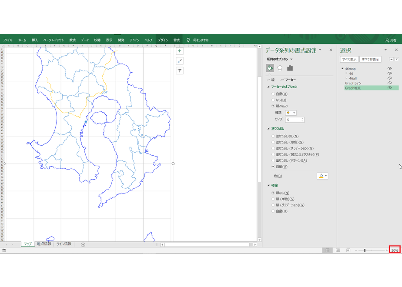This screenshot has width=402, height=287.
Task: Click the すべて非表示 button
Action: 371,59
